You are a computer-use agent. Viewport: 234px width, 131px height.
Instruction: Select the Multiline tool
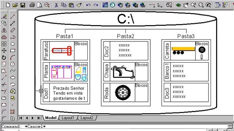point(13,30)
